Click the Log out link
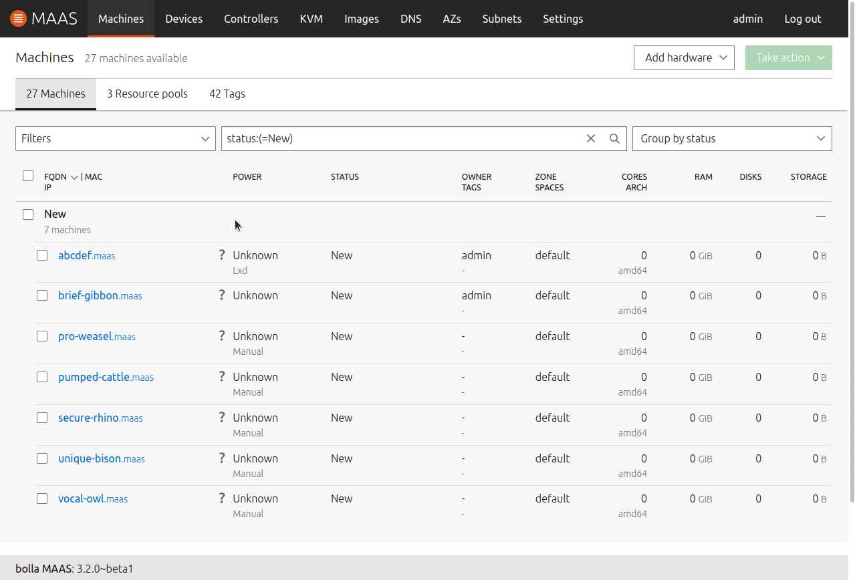The height and width of the screenshot is (580, 855). (802, 19)
